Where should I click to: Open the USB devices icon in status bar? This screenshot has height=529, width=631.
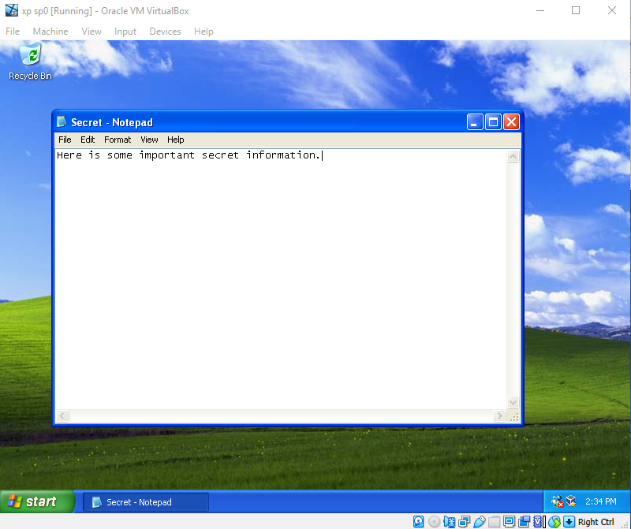pos(480,522)
